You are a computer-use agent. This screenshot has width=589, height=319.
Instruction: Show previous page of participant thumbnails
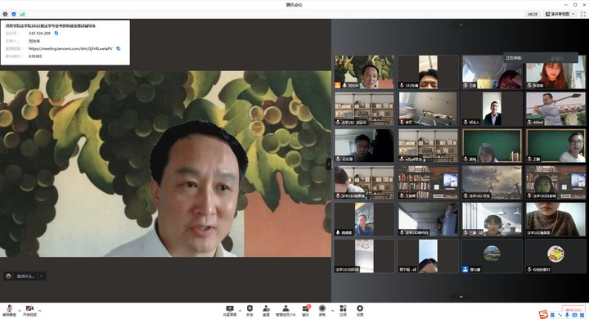[461, 25]
